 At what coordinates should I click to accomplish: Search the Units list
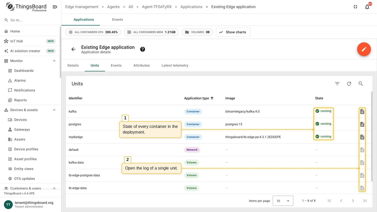tap(361, 84)
